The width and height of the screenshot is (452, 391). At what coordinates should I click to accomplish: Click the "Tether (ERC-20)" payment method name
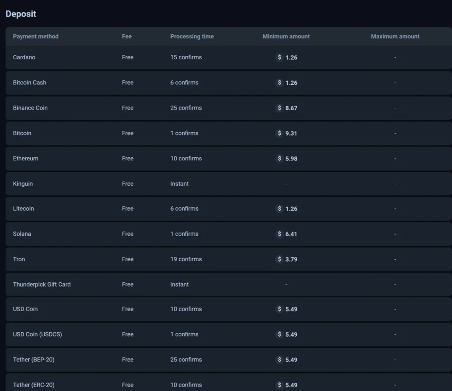click(x=34, y=385)
